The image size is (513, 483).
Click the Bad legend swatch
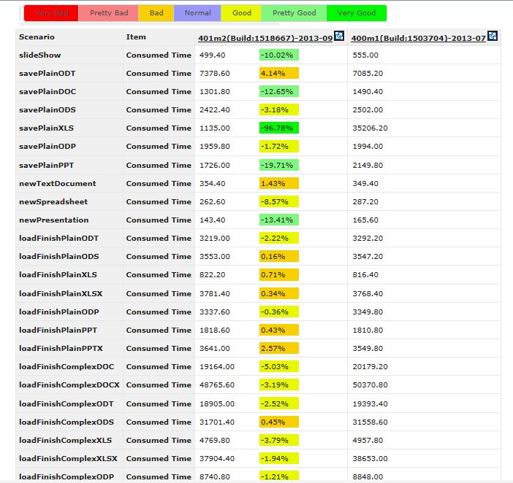click(x=156, y=13)
